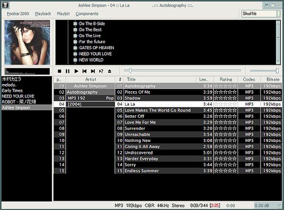This screenshot has width=284, height=210.
Task: Sort by the Bitrate column header
Action: point(272,79)
